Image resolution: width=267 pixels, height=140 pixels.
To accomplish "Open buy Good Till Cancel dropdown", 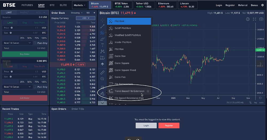I will tap(17, 43).
